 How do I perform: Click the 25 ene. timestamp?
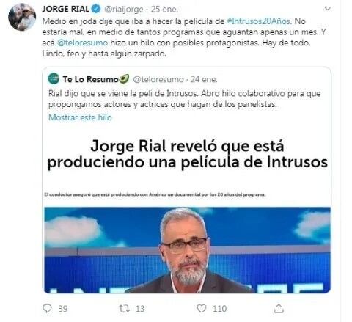[x=164, y=10]
